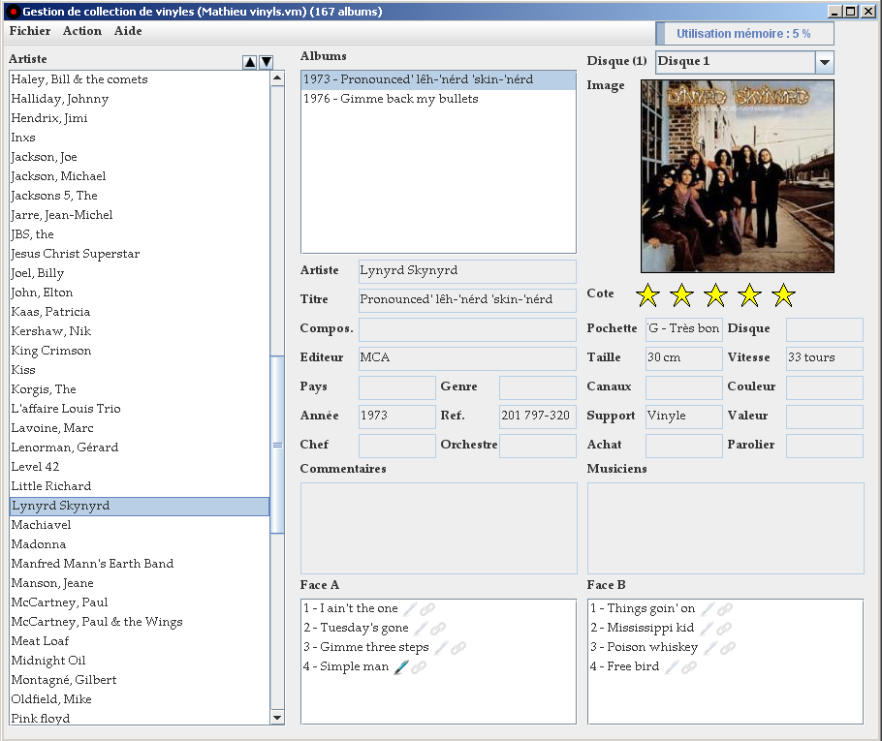Click the pen icon beside Free bird
Screen dimensions: 882x741
[672, 667]
